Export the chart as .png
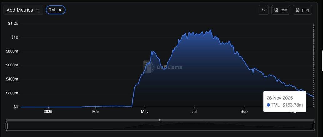Viewport: 323px width, 137px height. tap(302, 10)
